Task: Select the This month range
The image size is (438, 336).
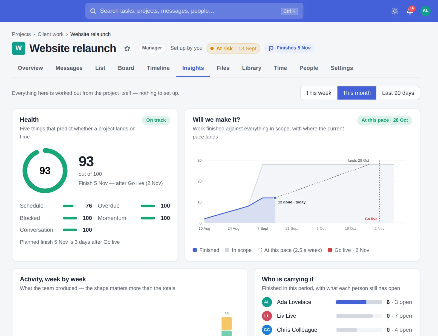Action: 357,93
